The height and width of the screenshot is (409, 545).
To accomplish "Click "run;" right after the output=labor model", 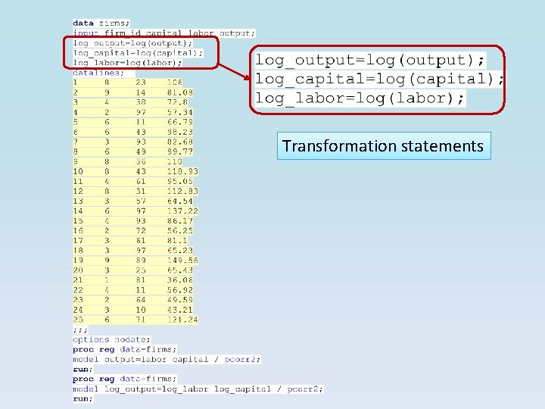I will coord(83,369).
